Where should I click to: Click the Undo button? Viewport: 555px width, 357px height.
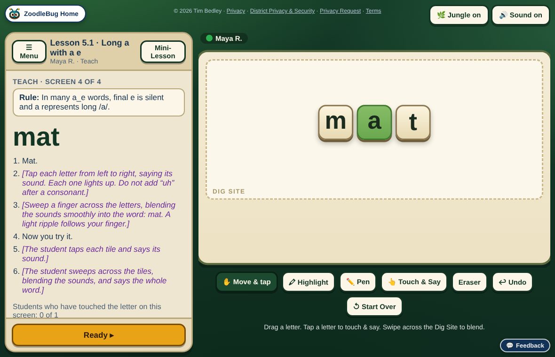point(512,282)
